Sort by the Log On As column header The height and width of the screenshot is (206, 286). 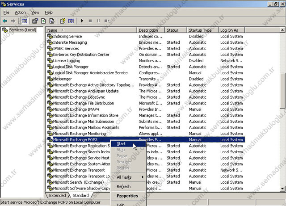[231, 30]
